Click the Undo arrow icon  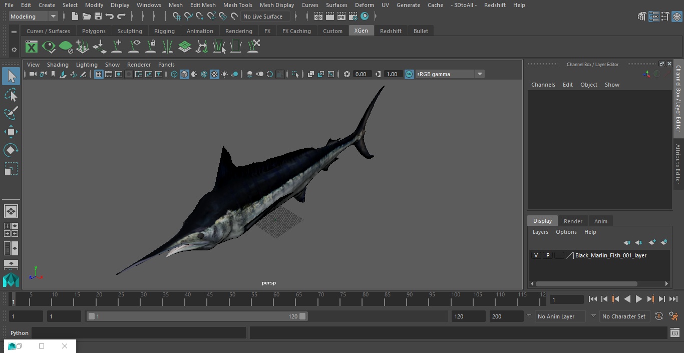pyautogui.click(x=110, y=17)
